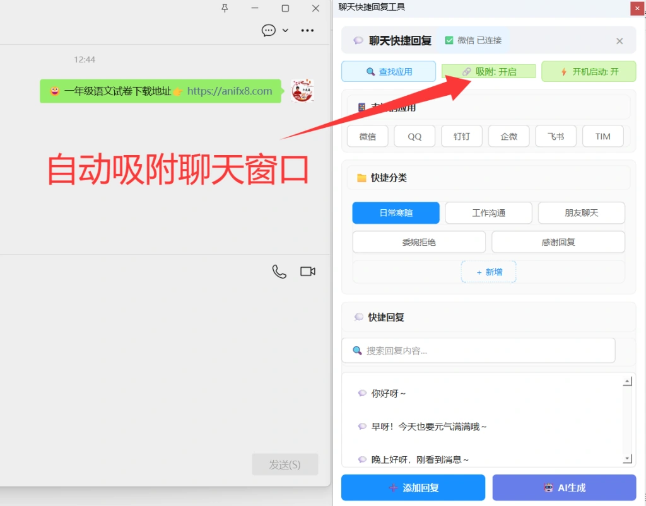The width and height of the screenshot is (646, 506).
Task: Open the chat bubble icon above the conversation
Action: point(269,30)
